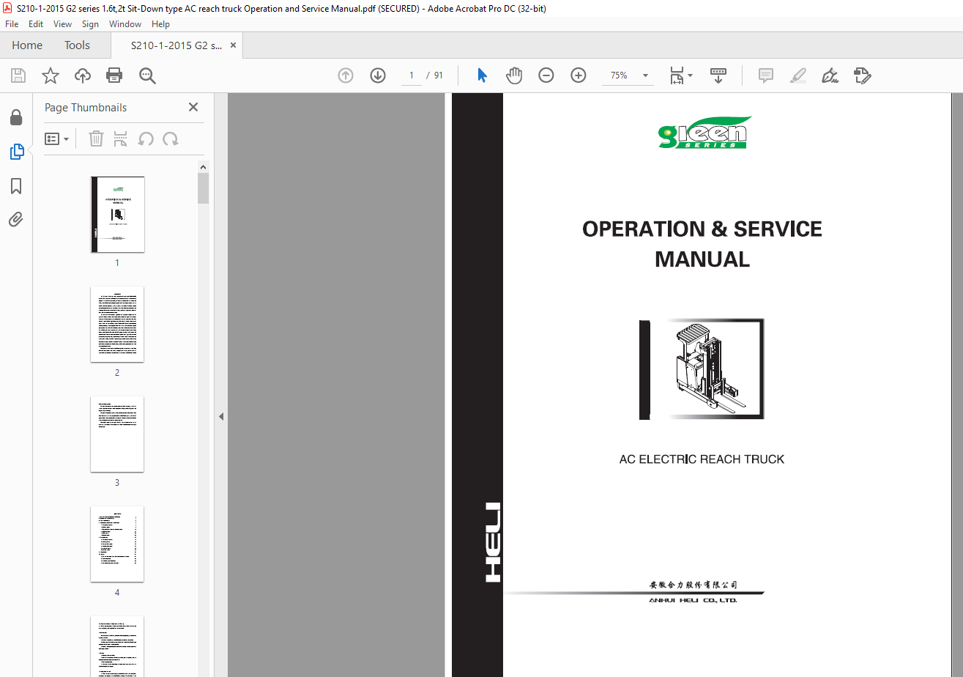This screenshot has height=677, width=963.
Task: Add a comment sticky note icon
Action: [x=766, y=75]
